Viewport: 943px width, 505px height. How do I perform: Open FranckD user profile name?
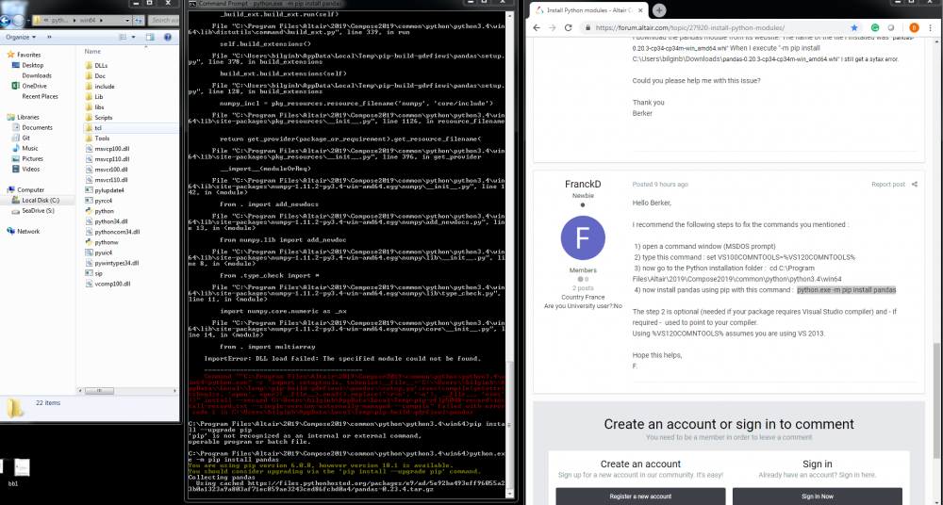point(583,184)
